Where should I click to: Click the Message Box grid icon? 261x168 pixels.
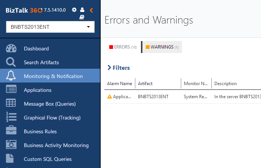pos(11,104)
